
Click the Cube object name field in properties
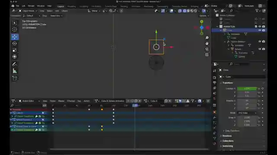click(x=245, y=77)
